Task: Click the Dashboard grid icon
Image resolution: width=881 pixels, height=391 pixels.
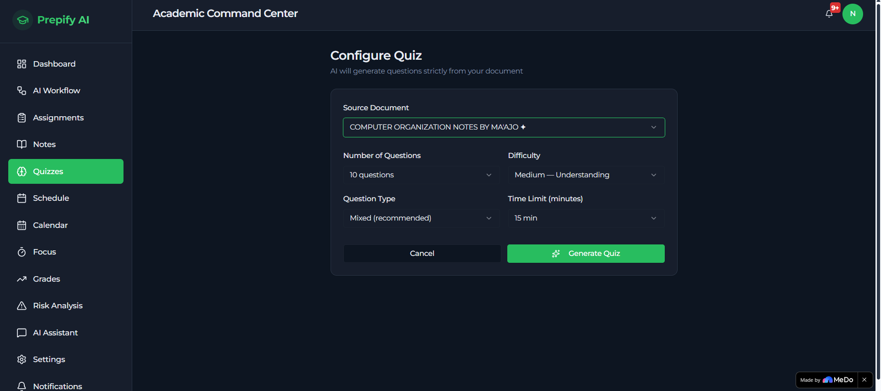Action: (22, 64)
